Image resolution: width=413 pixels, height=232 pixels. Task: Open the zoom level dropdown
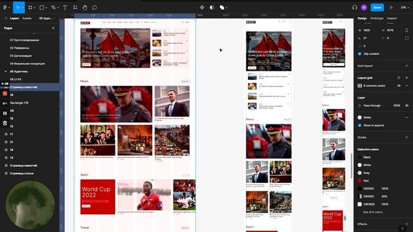[405, 8]
